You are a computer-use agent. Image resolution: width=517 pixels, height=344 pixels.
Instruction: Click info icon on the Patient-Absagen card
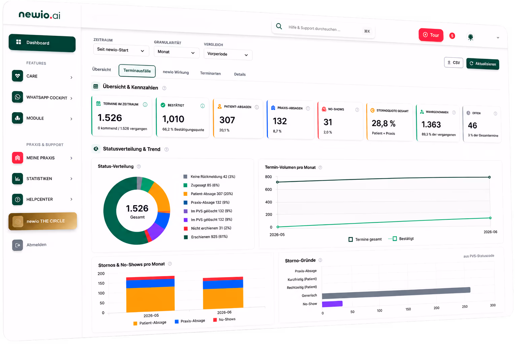pyautogui.click(x=257, y=107)
